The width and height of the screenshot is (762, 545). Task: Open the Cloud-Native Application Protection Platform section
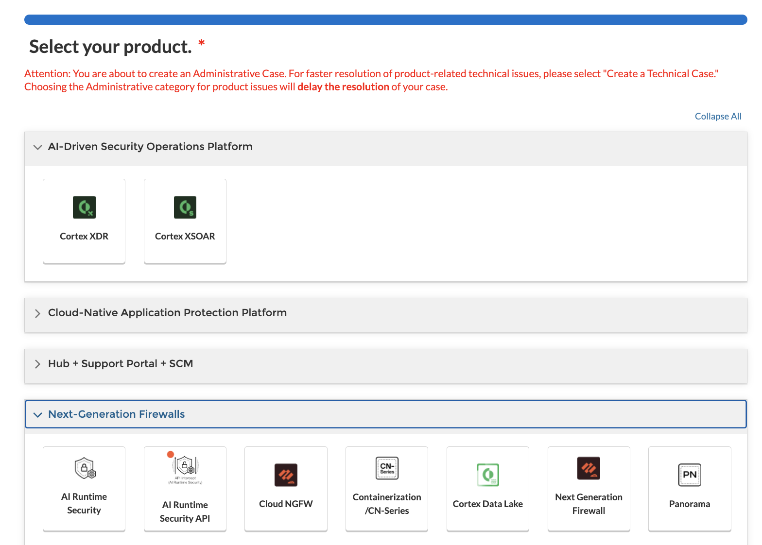(386, 315)
